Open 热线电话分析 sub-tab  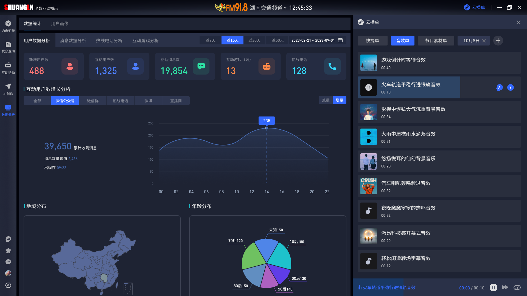tap(109, 41)
